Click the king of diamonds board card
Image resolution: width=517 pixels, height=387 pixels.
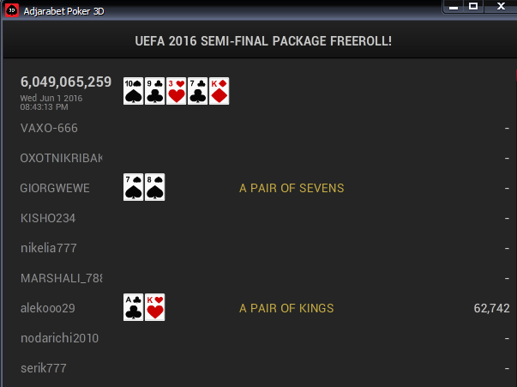pos(219,90)
